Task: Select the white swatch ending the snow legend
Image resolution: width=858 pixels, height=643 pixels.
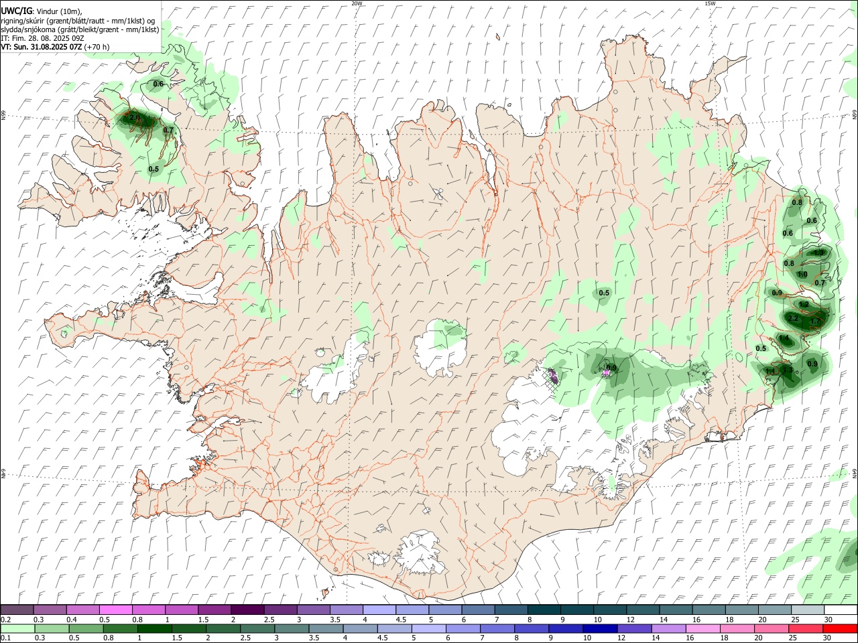Action: [x=841, y=610]
